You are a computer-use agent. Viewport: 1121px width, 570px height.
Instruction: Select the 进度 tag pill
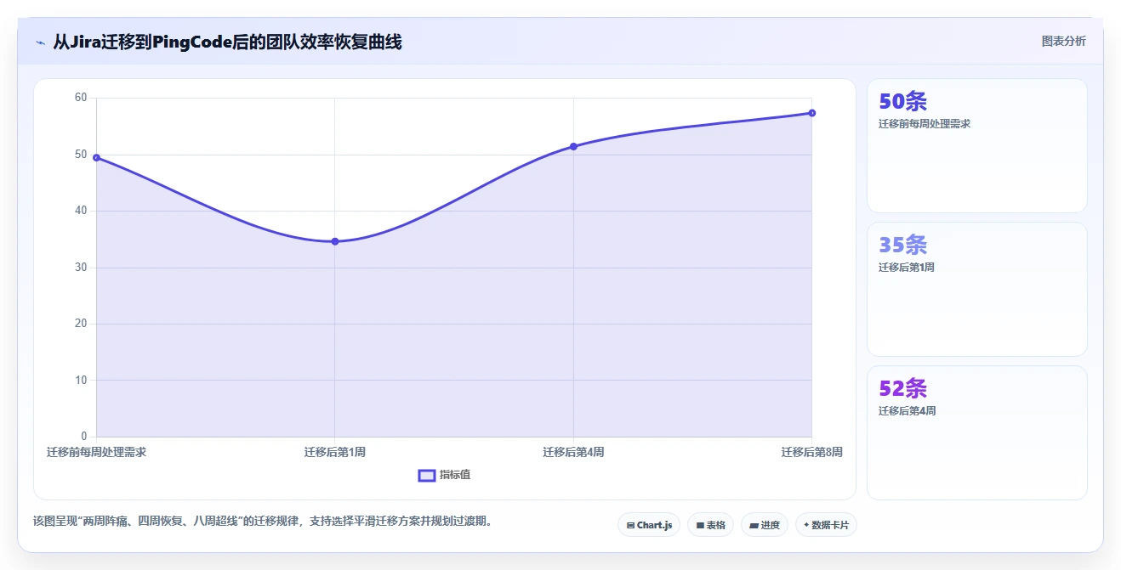coord(765,525)
